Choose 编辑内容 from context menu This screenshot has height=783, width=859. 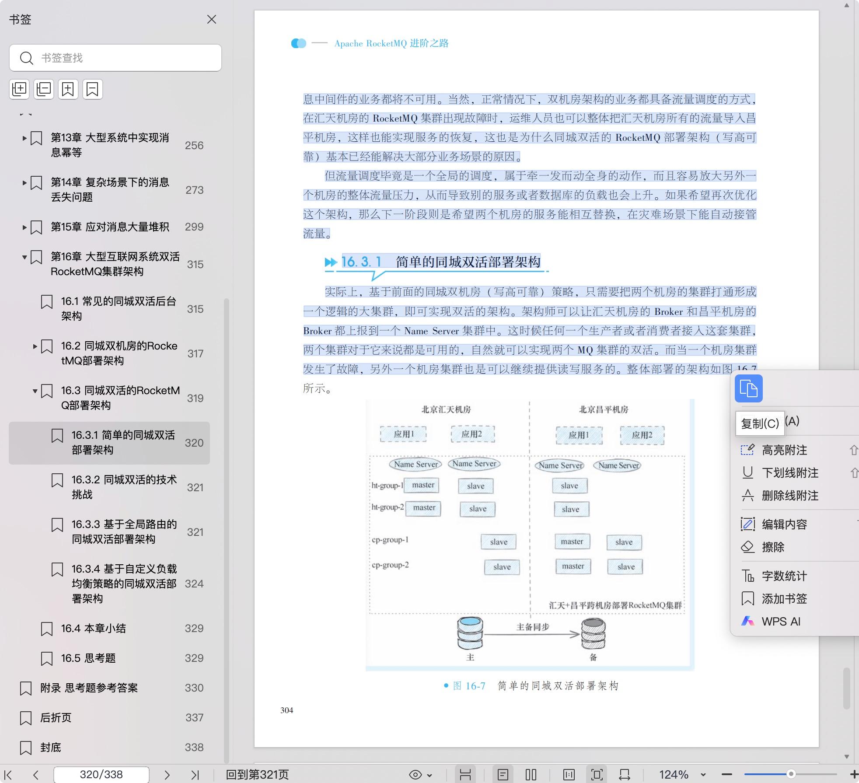pos(784,524)
